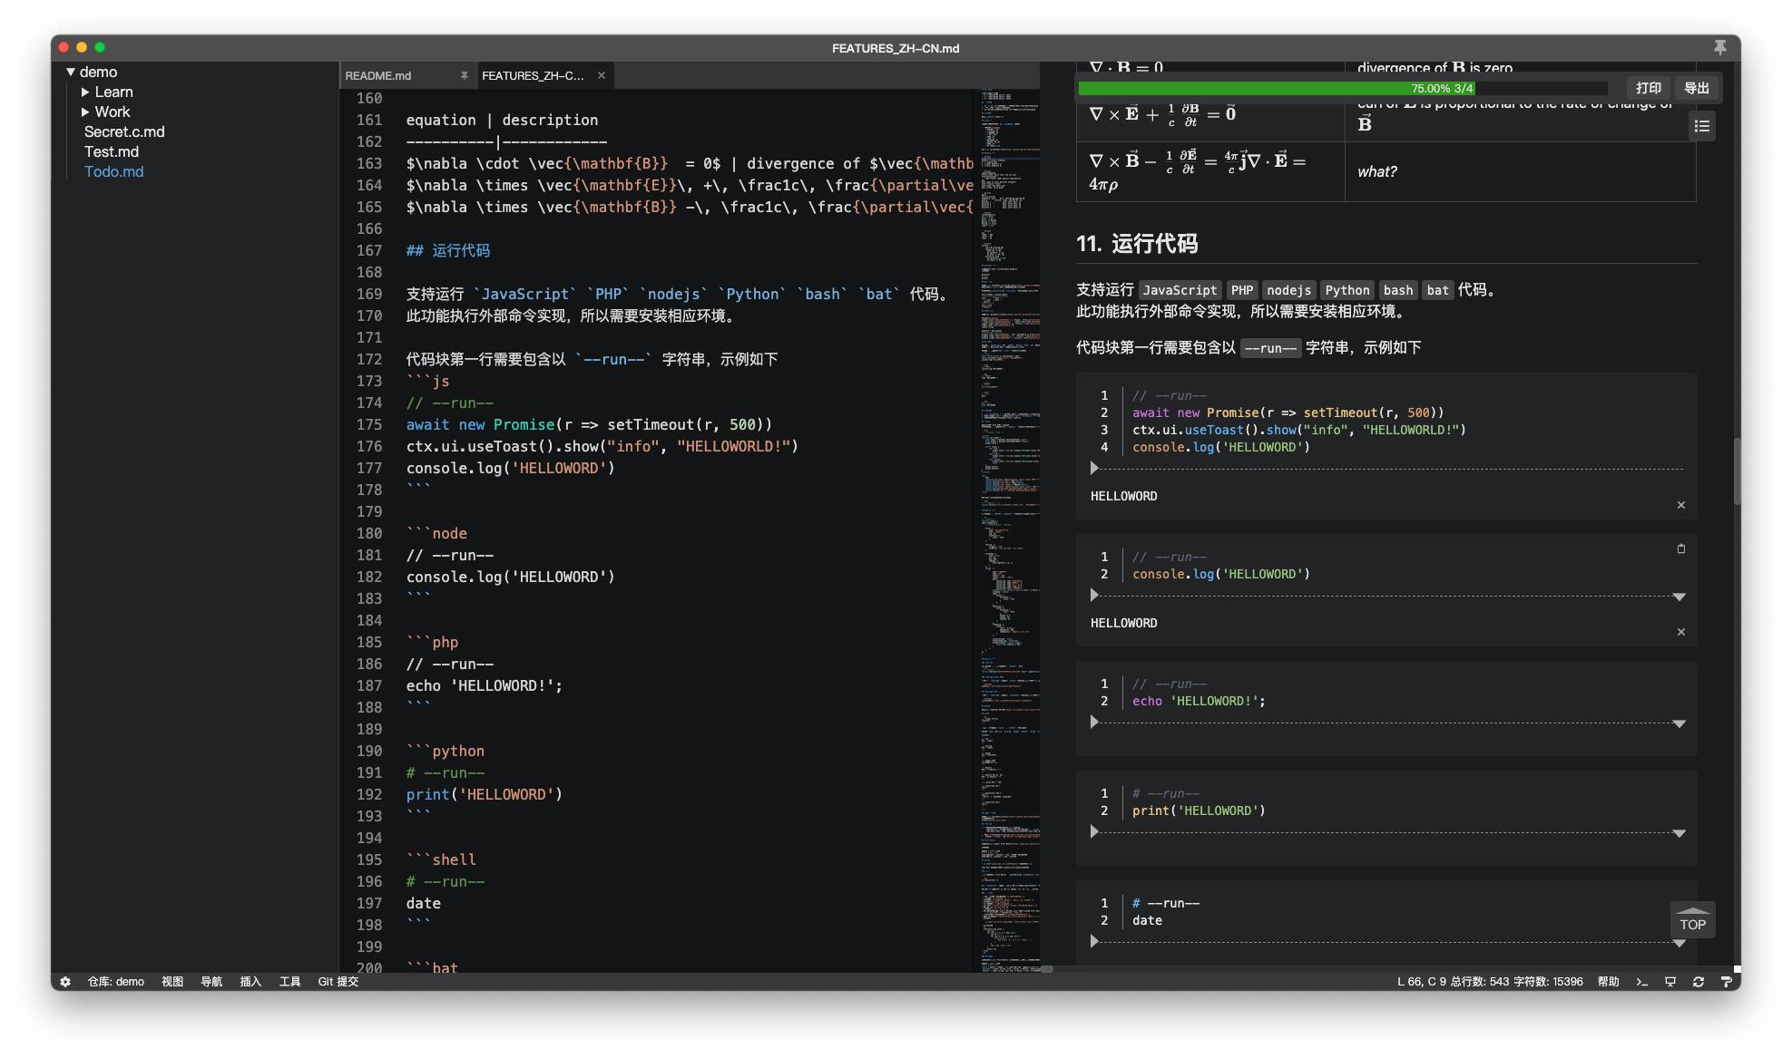Click the '11. 运行代码' preview heading
Screen dimensions: 1792x1058
[1137, 243]
